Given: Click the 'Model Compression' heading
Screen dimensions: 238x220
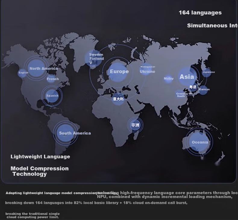Looking at the screenshot, I should 39,169.
